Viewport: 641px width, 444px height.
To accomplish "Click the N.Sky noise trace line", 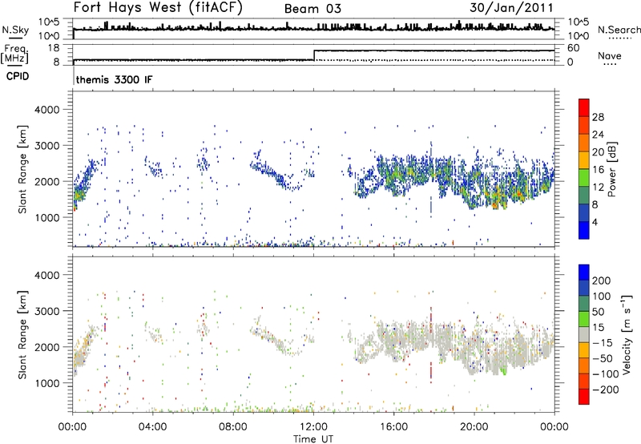I will (x=314, y=29).
